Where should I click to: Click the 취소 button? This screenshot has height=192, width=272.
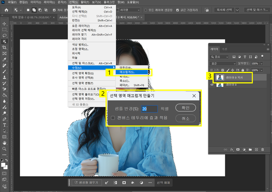click(186, 119)
